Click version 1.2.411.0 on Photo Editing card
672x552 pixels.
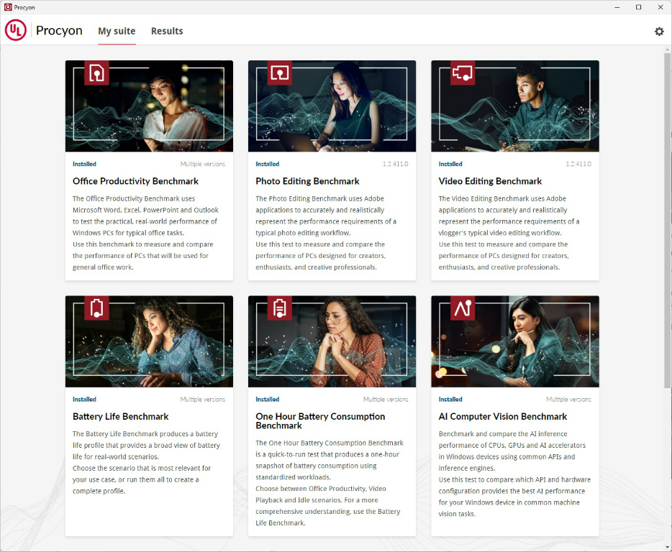click(395, 164)
